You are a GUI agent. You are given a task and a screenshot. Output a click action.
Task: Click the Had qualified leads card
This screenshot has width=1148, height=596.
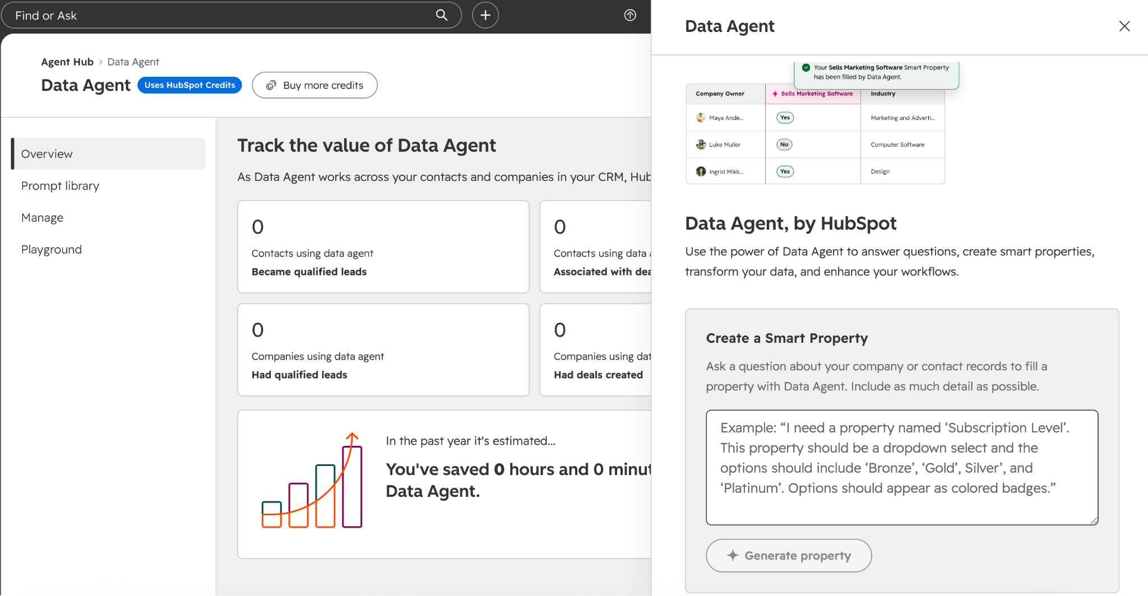pyautogui.click(x=383, y=350)
